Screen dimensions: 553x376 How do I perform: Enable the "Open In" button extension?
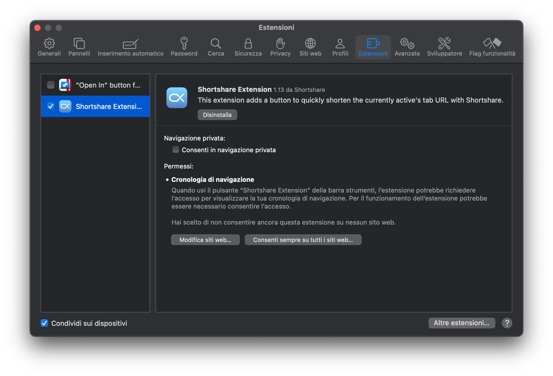tap(51, 85)
